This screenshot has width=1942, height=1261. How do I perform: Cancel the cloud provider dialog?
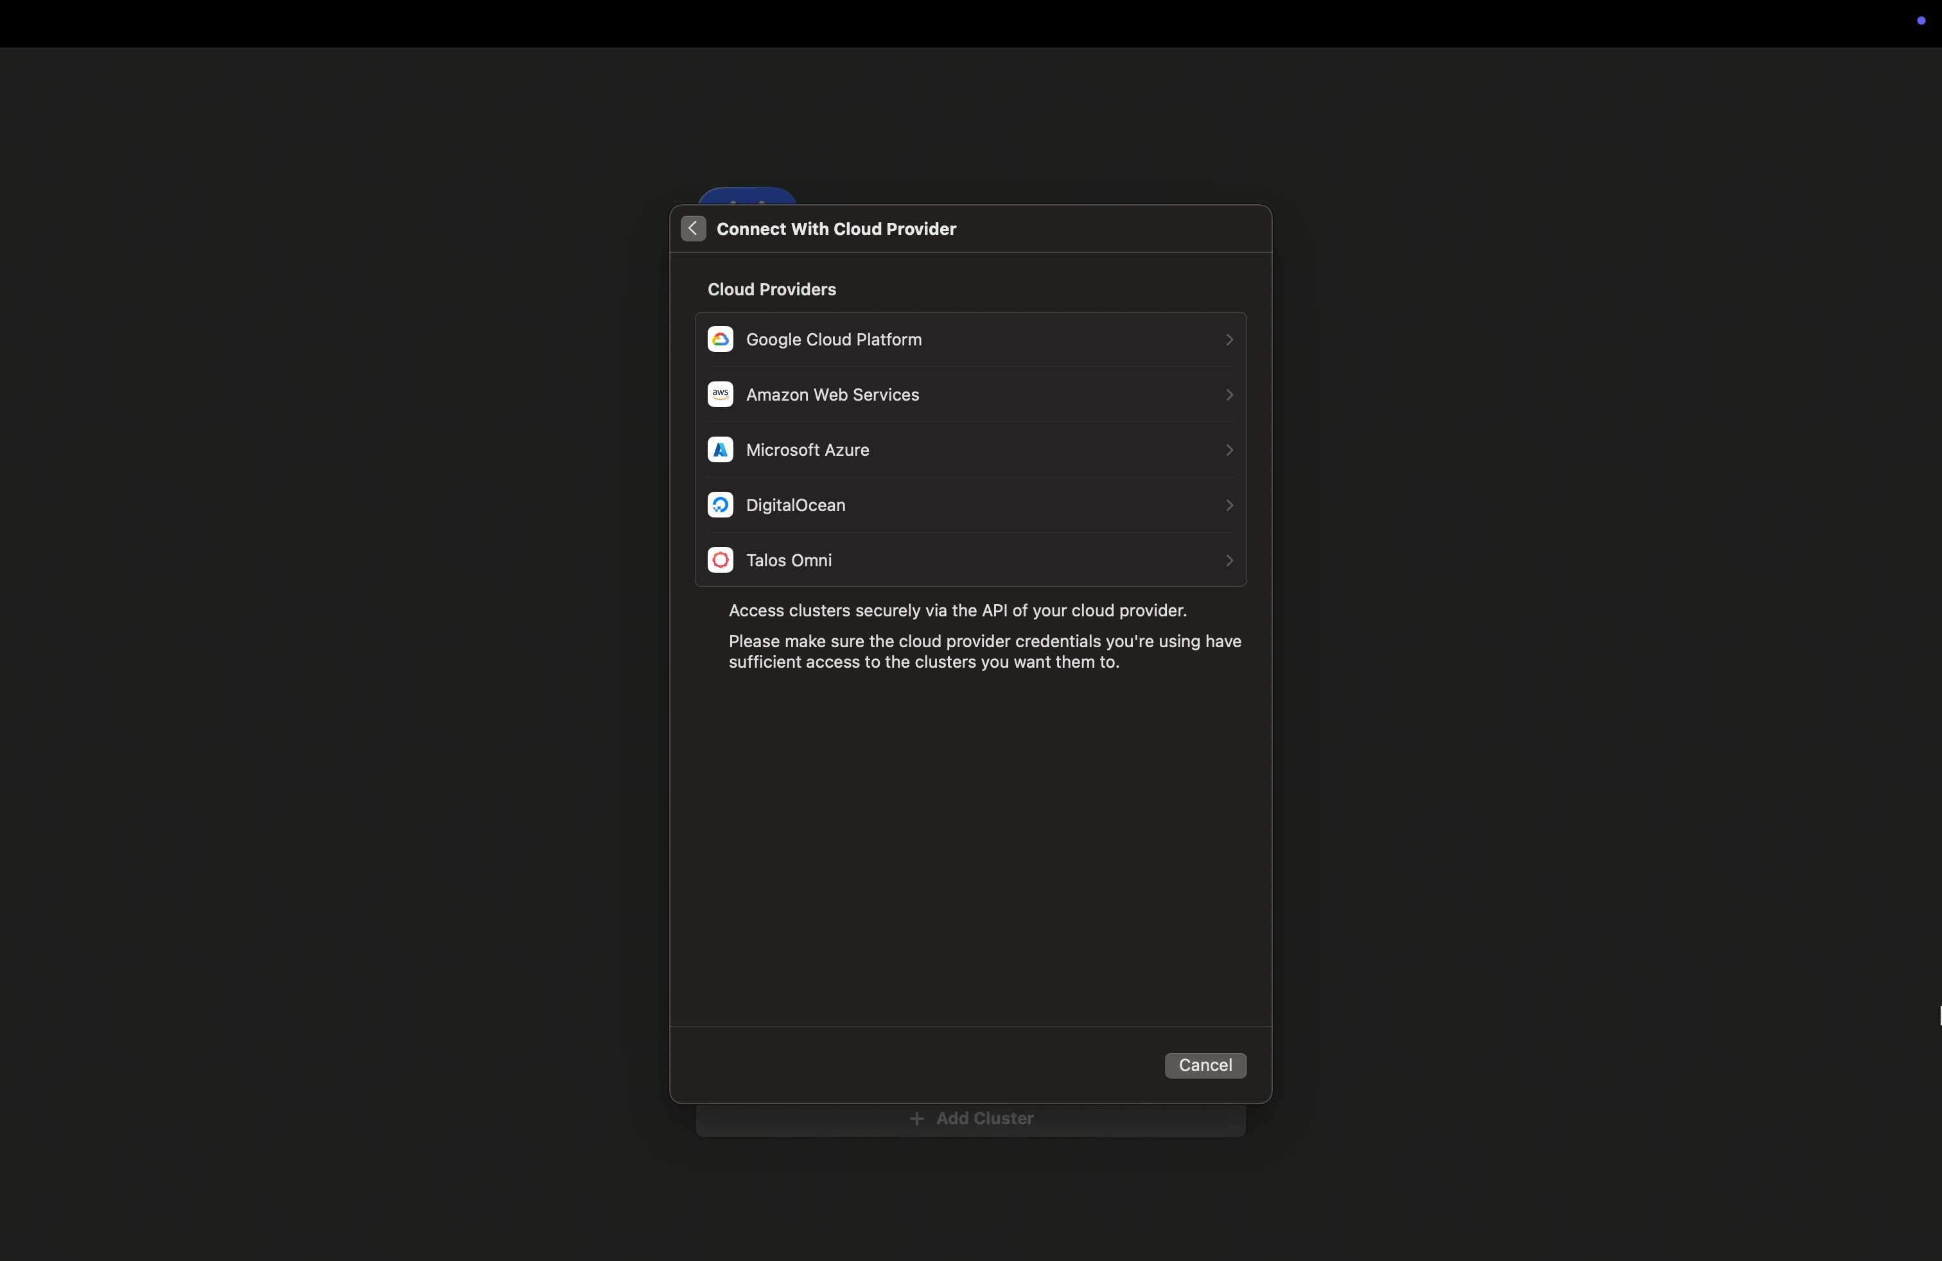1205,1065
